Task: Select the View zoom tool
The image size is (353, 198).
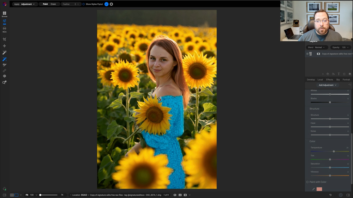Action: (x=5, y=82)
